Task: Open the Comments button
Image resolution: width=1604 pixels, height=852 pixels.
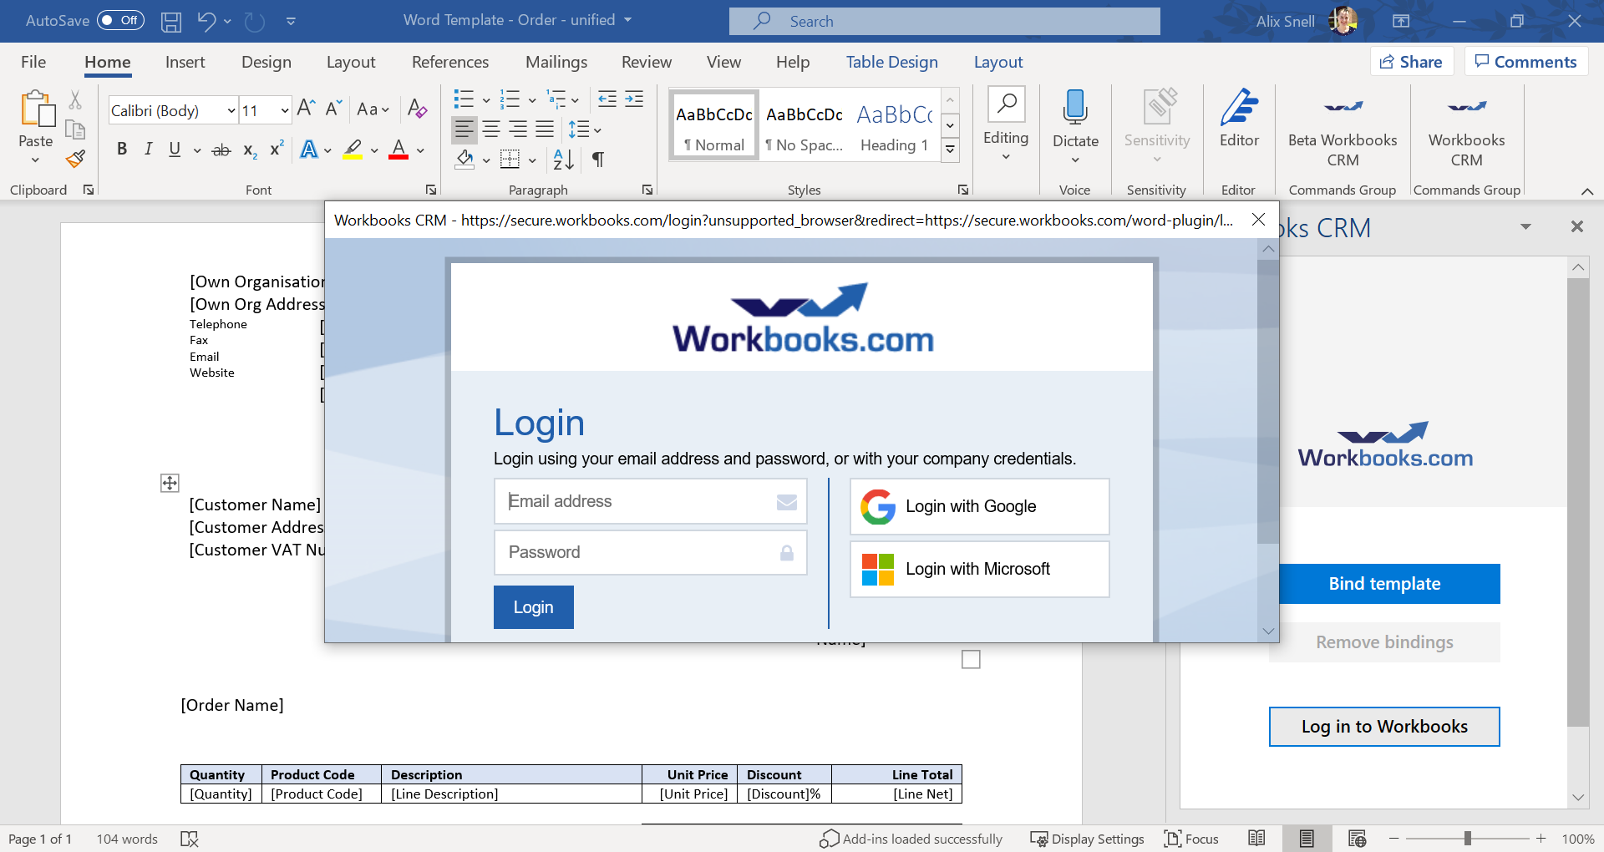Action: [x=1526, y=62]
